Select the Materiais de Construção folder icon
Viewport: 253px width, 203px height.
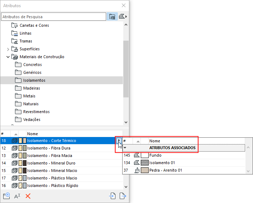[x=15, y=57]
